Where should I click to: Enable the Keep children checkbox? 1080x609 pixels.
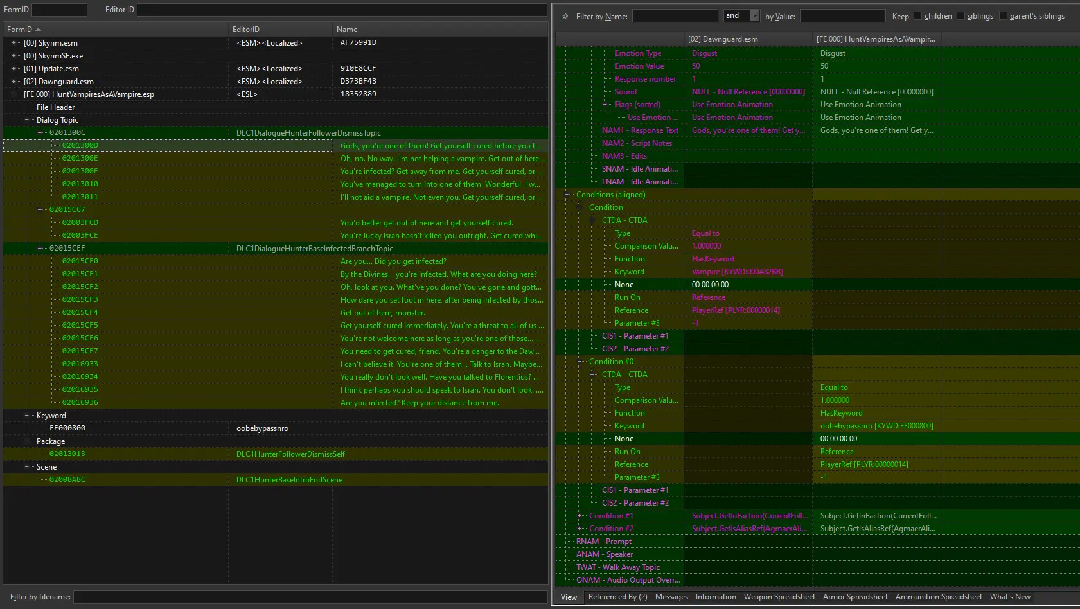tap(917, 16)
